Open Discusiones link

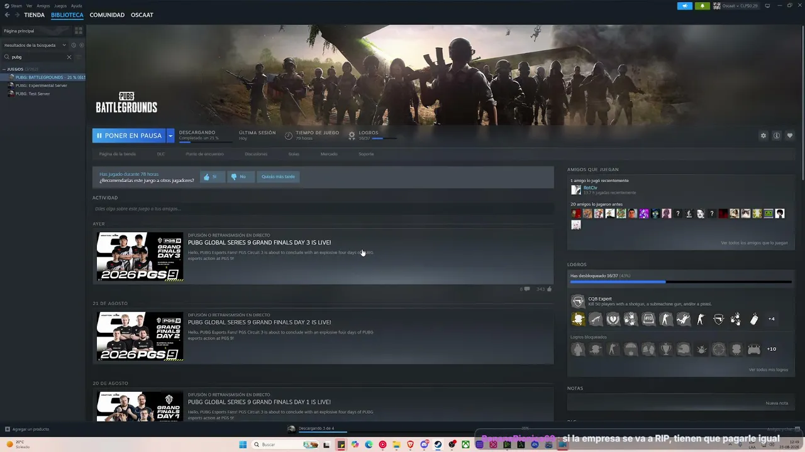(256, 154)
